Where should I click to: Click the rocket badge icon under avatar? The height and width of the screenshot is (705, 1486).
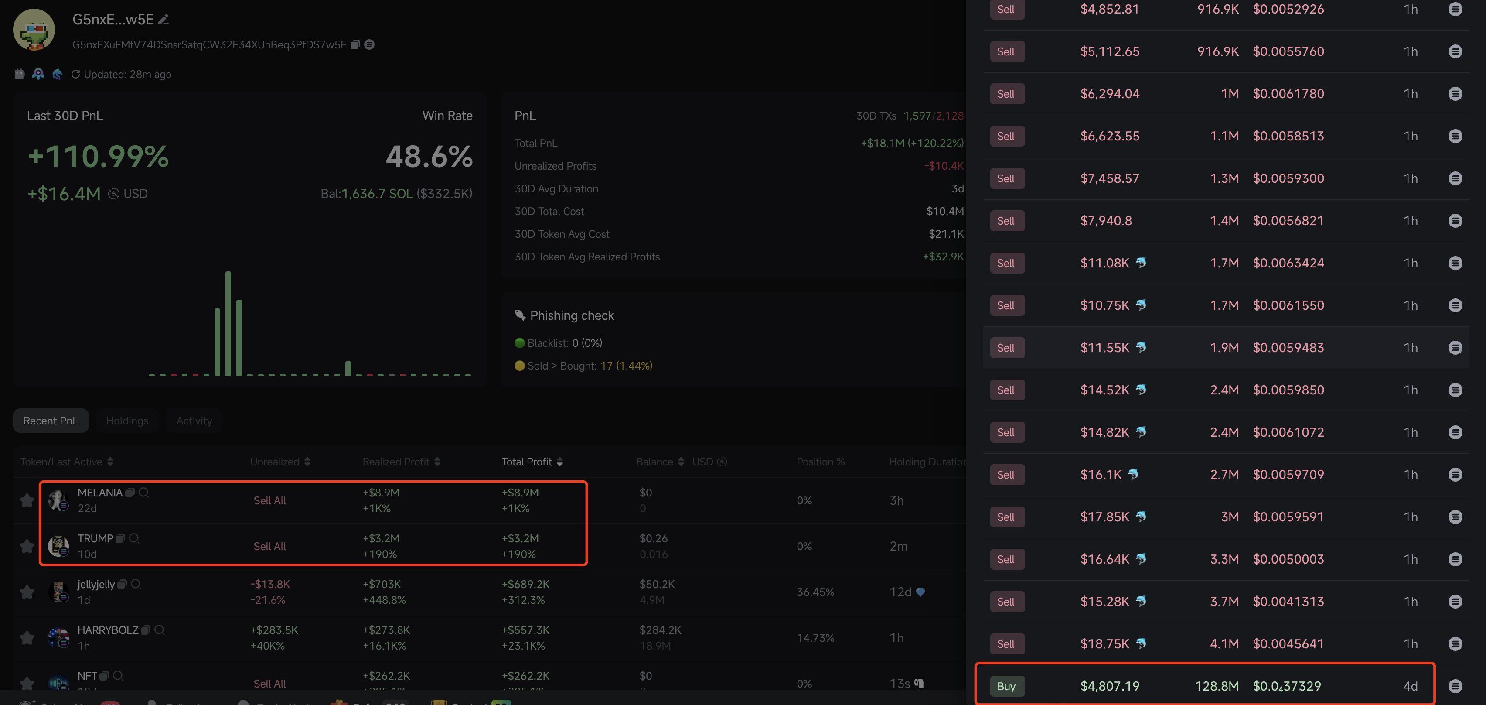tap(38, 74)
